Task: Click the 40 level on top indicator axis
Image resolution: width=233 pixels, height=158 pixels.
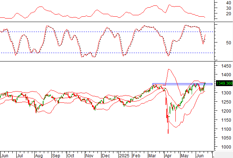Action: 229,3
